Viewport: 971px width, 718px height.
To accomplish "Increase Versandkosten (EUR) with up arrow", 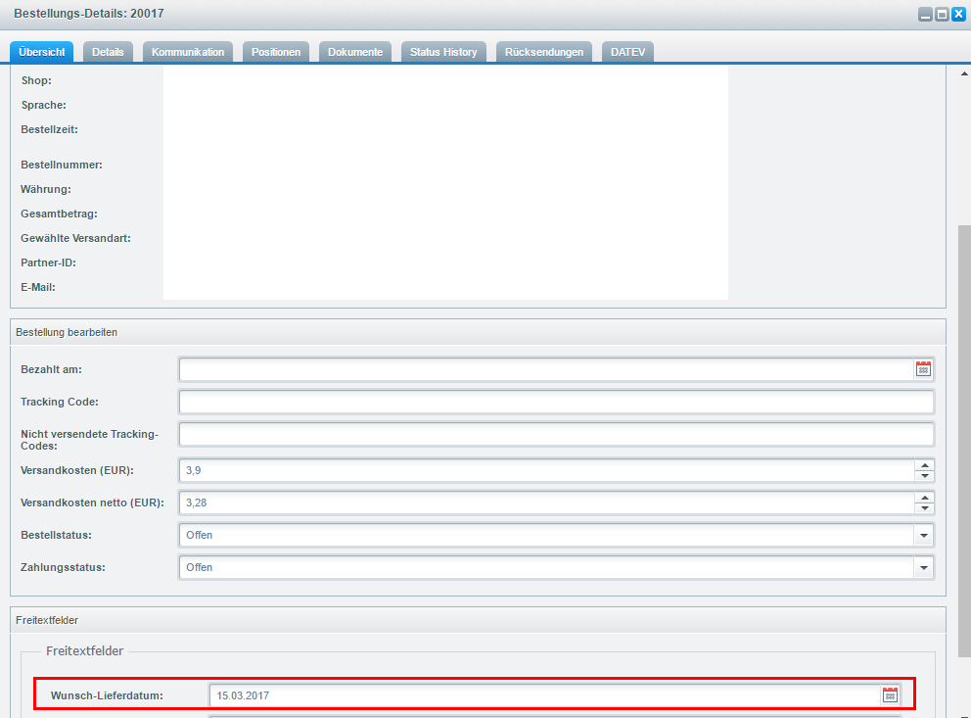I will pyautogui.click(x=924, y=465).
